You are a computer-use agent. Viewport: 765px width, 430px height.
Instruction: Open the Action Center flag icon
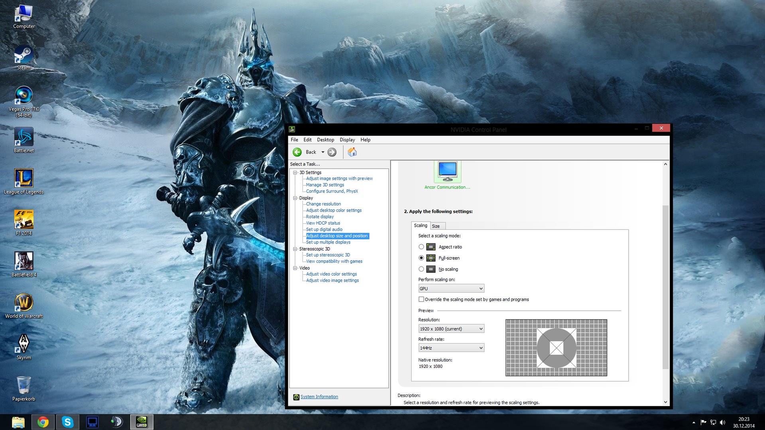tap(703, 422)
